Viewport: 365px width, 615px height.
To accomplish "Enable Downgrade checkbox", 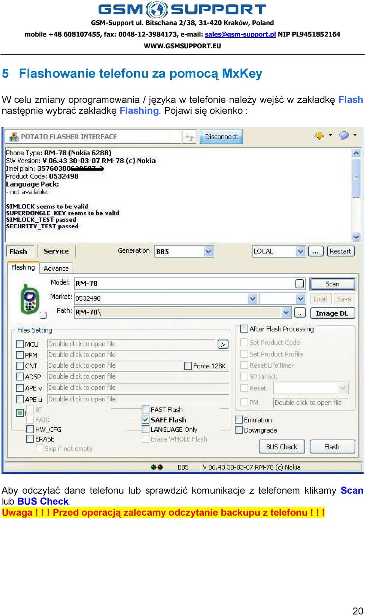I will 239,430.
